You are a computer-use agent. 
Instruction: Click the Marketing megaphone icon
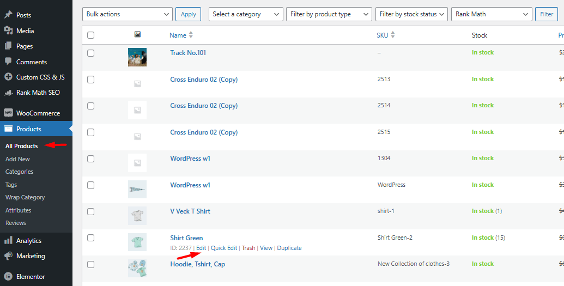tap(8, 255)
